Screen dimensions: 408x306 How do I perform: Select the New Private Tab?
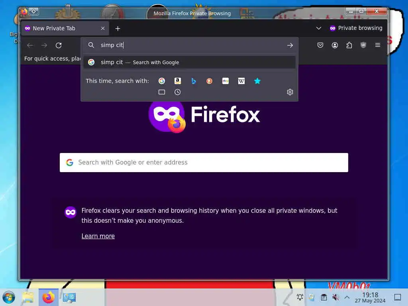65,28
